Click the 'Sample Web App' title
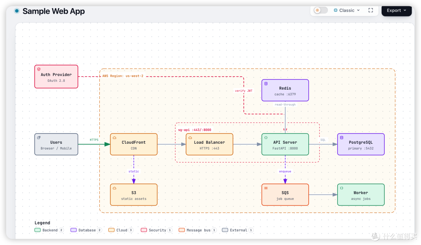Screen dimensions: 421x245 click(x=54, y=11)
